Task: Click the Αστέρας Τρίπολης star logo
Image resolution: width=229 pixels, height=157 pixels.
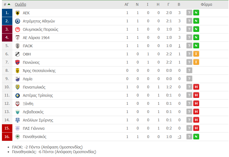Action: [x=18, y=95]
